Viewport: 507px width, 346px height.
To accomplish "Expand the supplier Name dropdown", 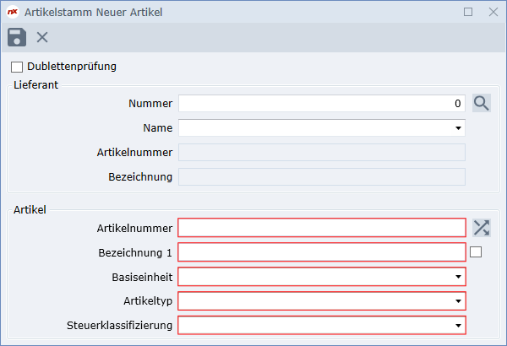I will click(459, 128).
